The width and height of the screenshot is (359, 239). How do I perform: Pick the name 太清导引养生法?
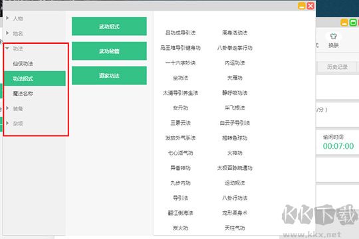(180, 93)
